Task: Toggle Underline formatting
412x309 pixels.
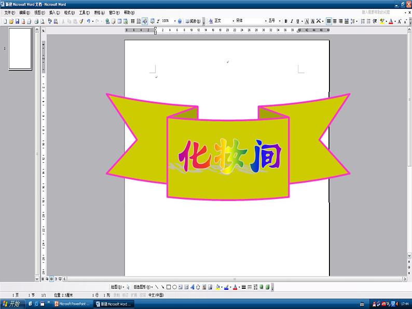Action: pyautogui.click(x=298, y=21)
